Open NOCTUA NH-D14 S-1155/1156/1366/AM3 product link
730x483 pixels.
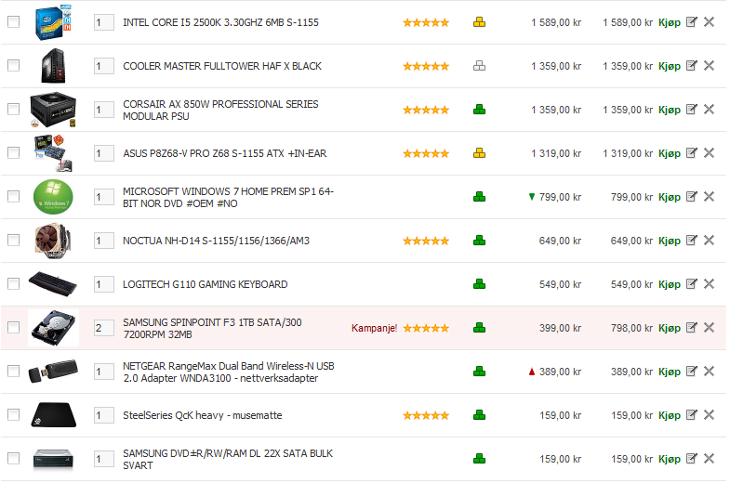pos(216,241)
